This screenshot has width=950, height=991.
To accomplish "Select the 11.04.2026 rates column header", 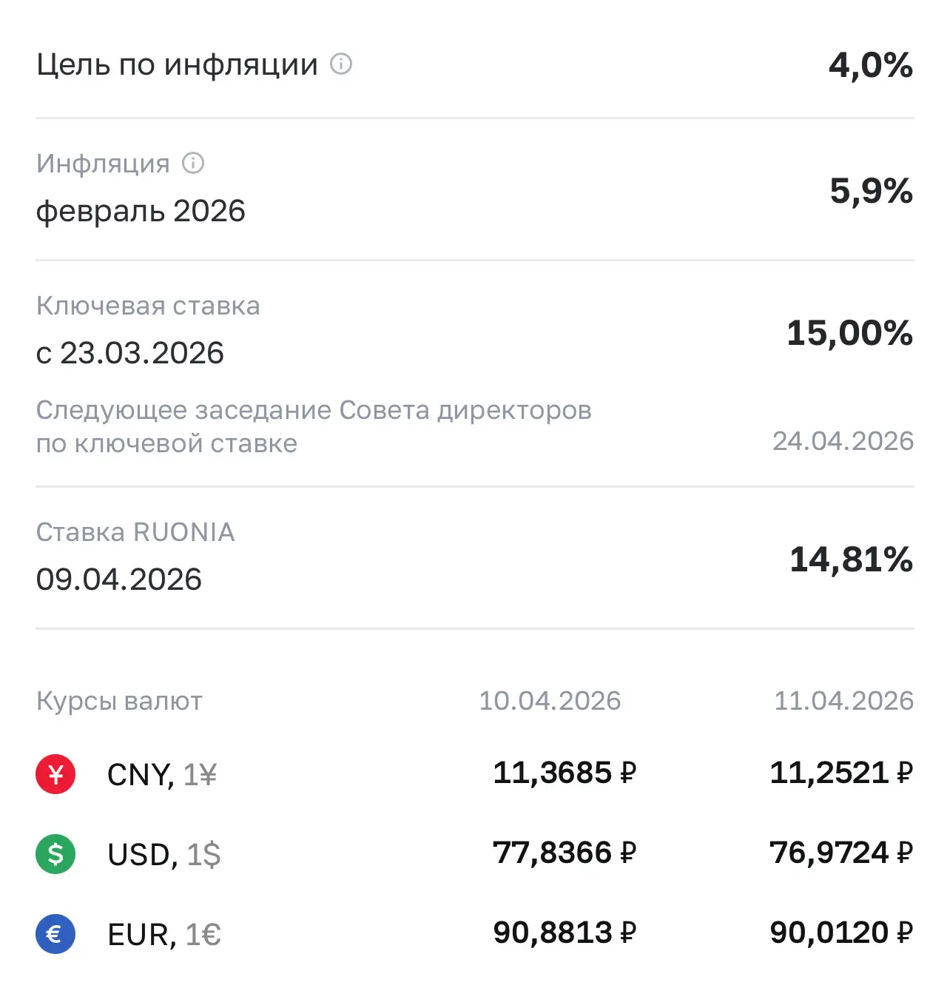I will 844,701.
